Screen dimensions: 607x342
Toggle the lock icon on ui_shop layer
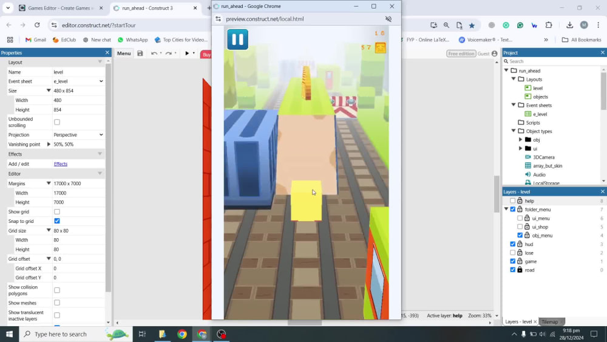(x=527, y=227)
